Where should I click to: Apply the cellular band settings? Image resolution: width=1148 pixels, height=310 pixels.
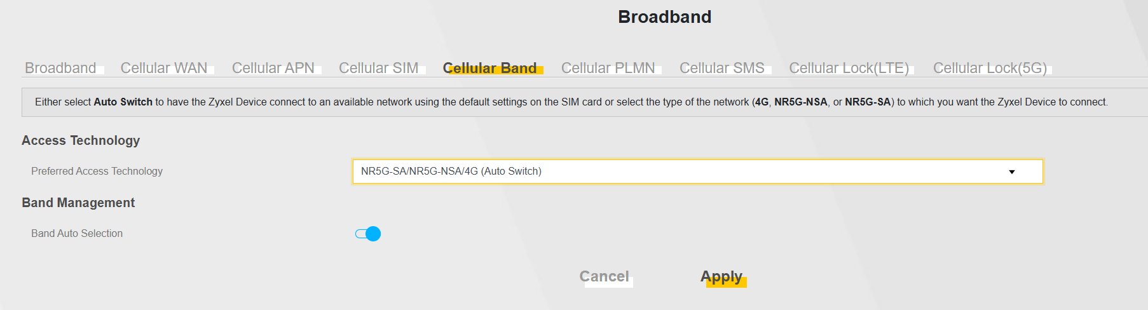[x=721, y=276]
